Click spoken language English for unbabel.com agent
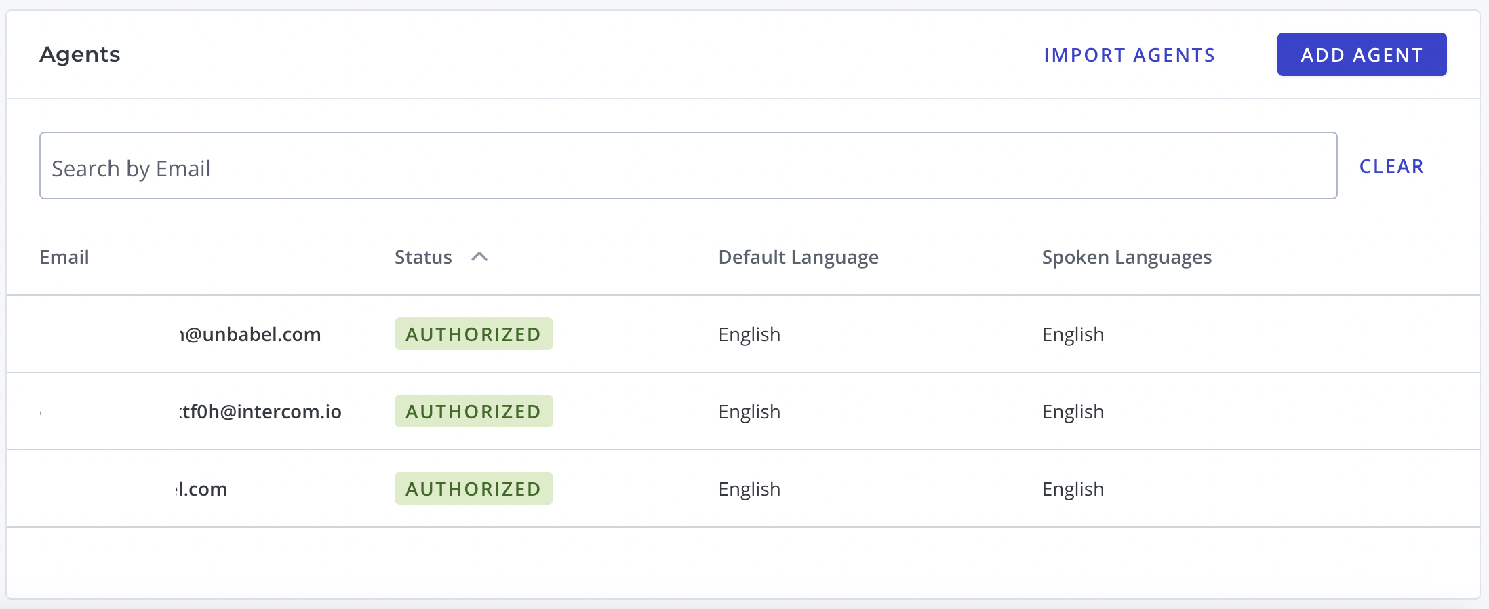Screen dimensions: 1489x609 (x=1073, y=334)
